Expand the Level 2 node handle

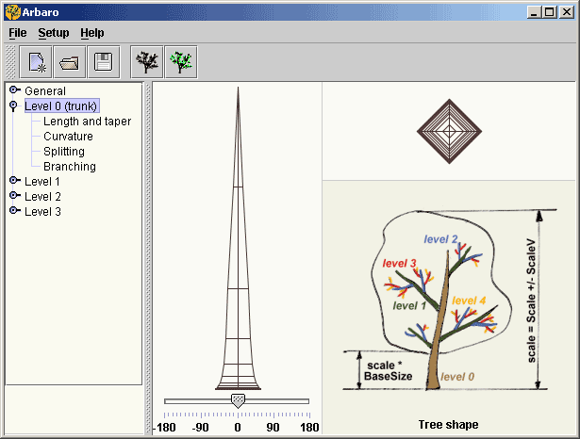point(14,196)
